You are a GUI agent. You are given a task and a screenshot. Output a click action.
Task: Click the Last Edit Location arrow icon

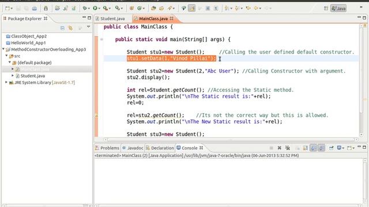click(x=248, y=9)
